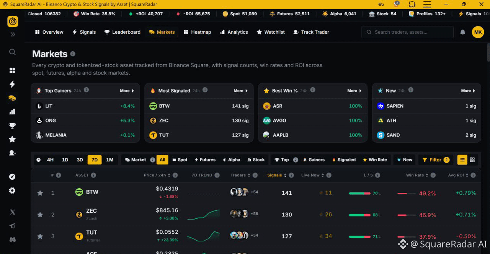The width and height of the screenshot is (490, 254).
Task: Favorite ZEC row with star
Action: click(x=40, y=215)
